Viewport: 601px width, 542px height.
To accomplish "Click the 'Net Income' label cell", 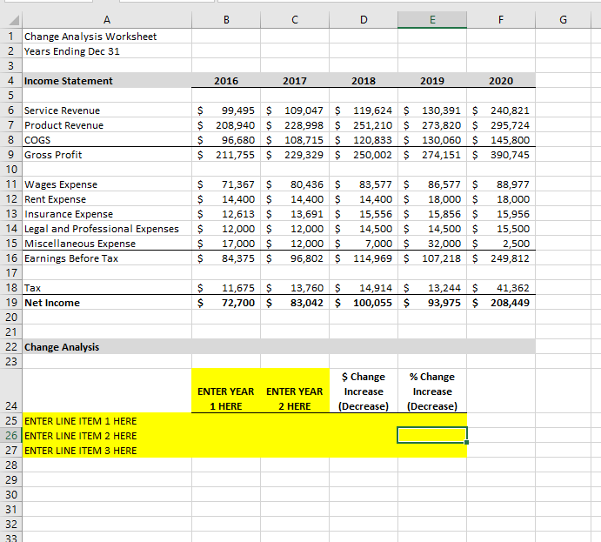I will pos(107,303).
